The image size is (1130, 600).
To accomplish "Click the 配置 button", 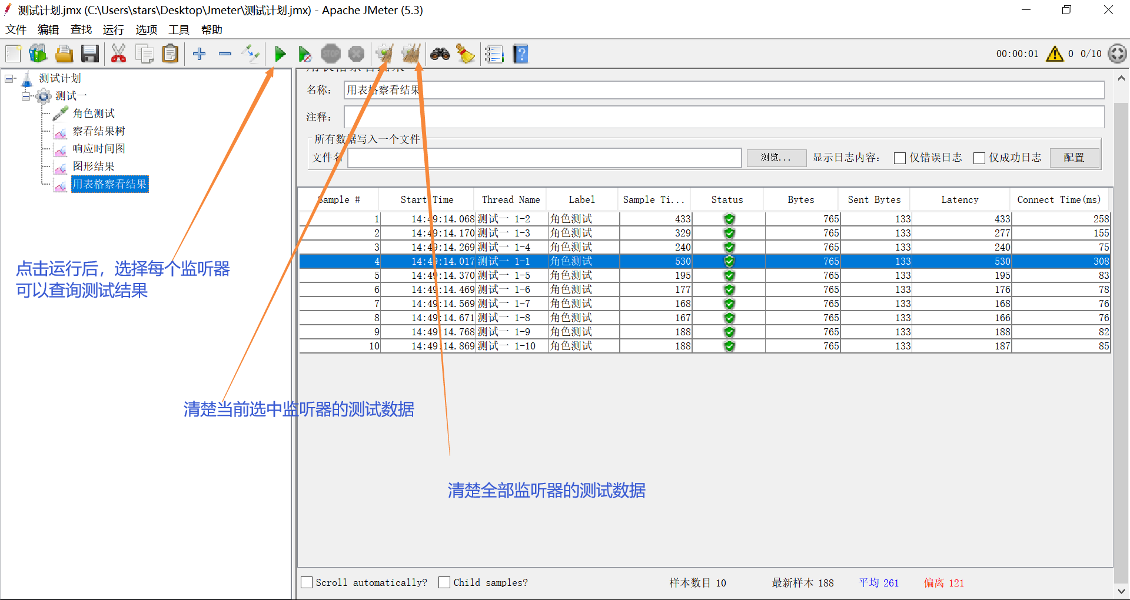I will 1074,158.
